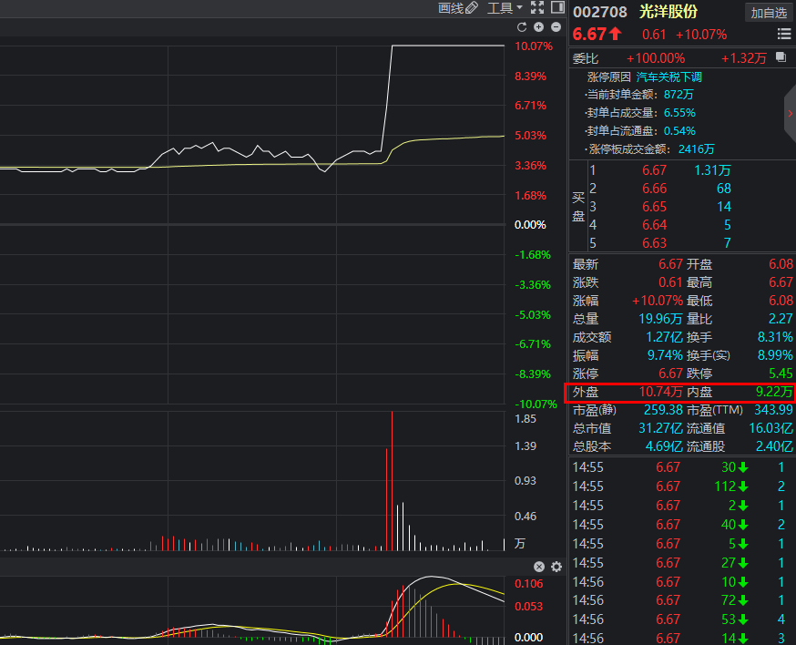Open the list menu beside price change

click(783, 35)
